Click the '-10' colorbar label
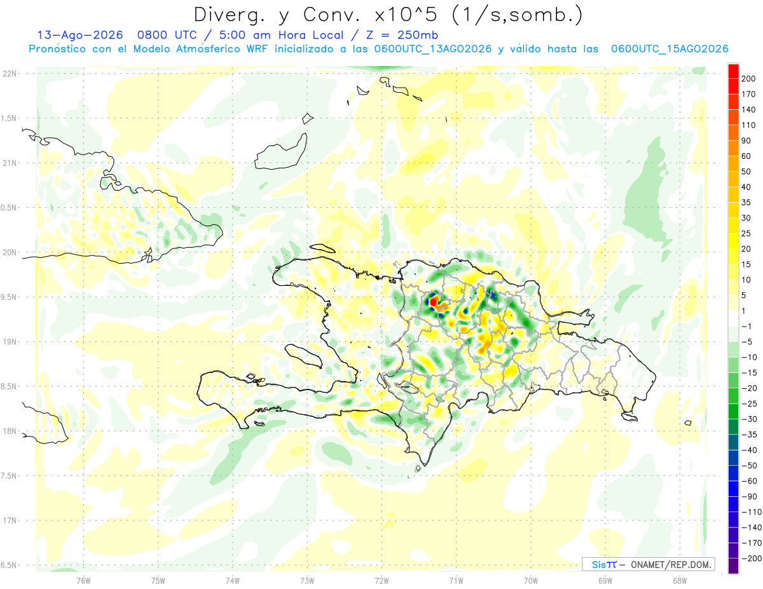763x589 pixels. [x=750, y=357]
